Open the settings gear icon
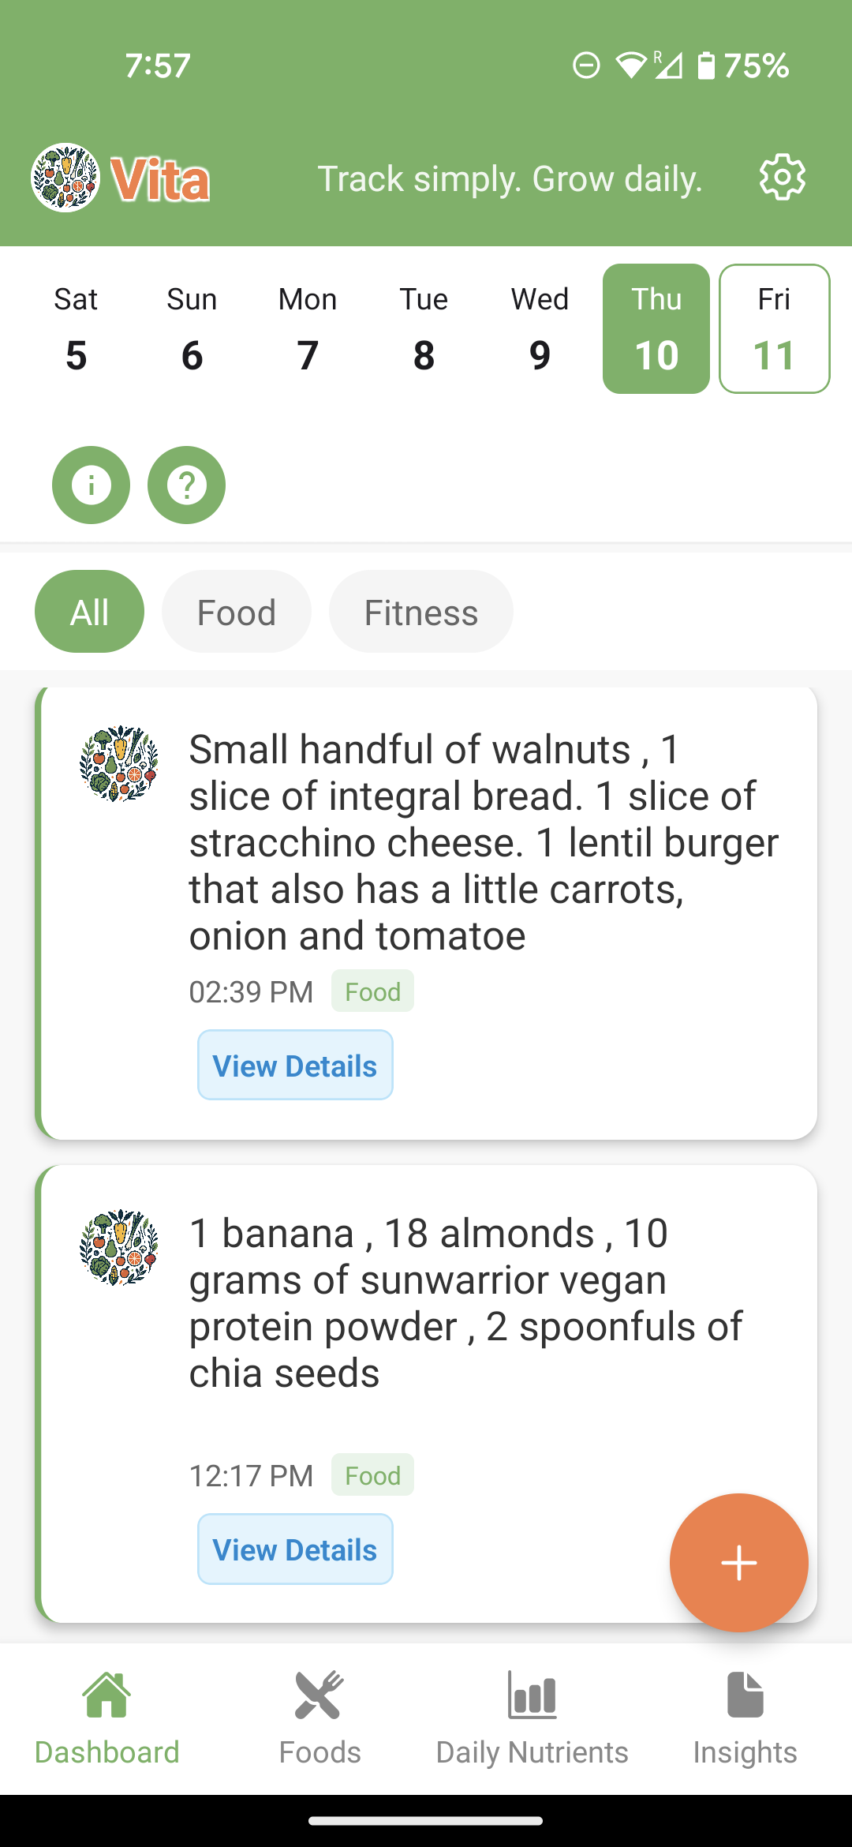The width and height of the screenshot is (852, 1847). (x=782, y=178)
